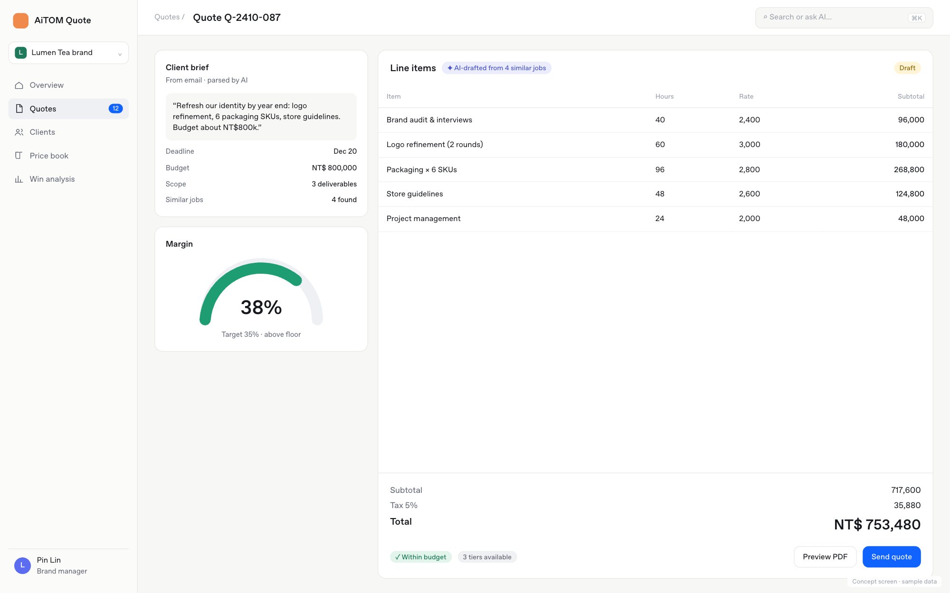The image size is (950, 593).
Task: Click the NT$ 753,480 total amount
Action: pyautogui.click(x=877, y=525)
